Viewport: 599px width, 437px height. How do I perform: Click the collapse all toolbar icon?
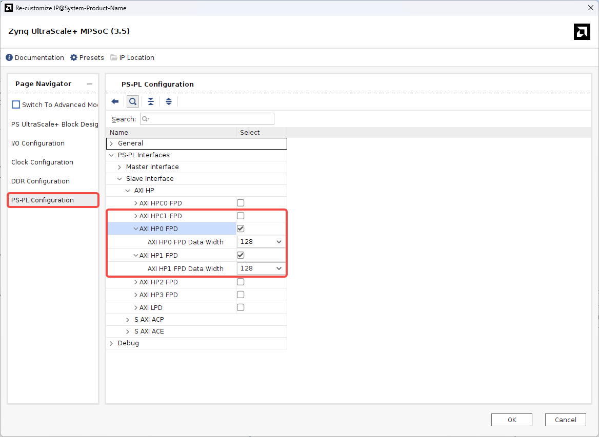[x=150, y=101]
